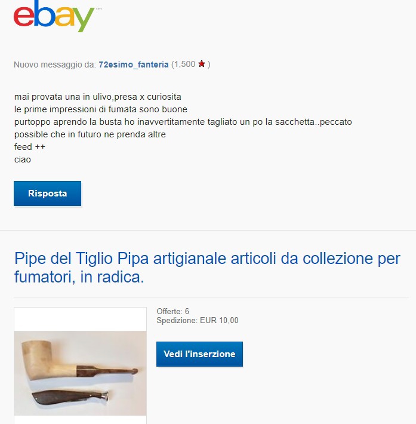Open sender profile 72esimo_fanteria

tap(134, 64)
